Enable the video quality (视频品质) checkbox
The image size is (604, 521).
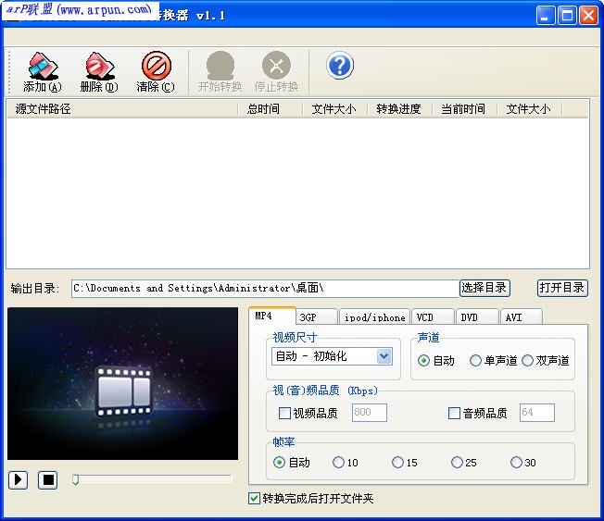284,414
